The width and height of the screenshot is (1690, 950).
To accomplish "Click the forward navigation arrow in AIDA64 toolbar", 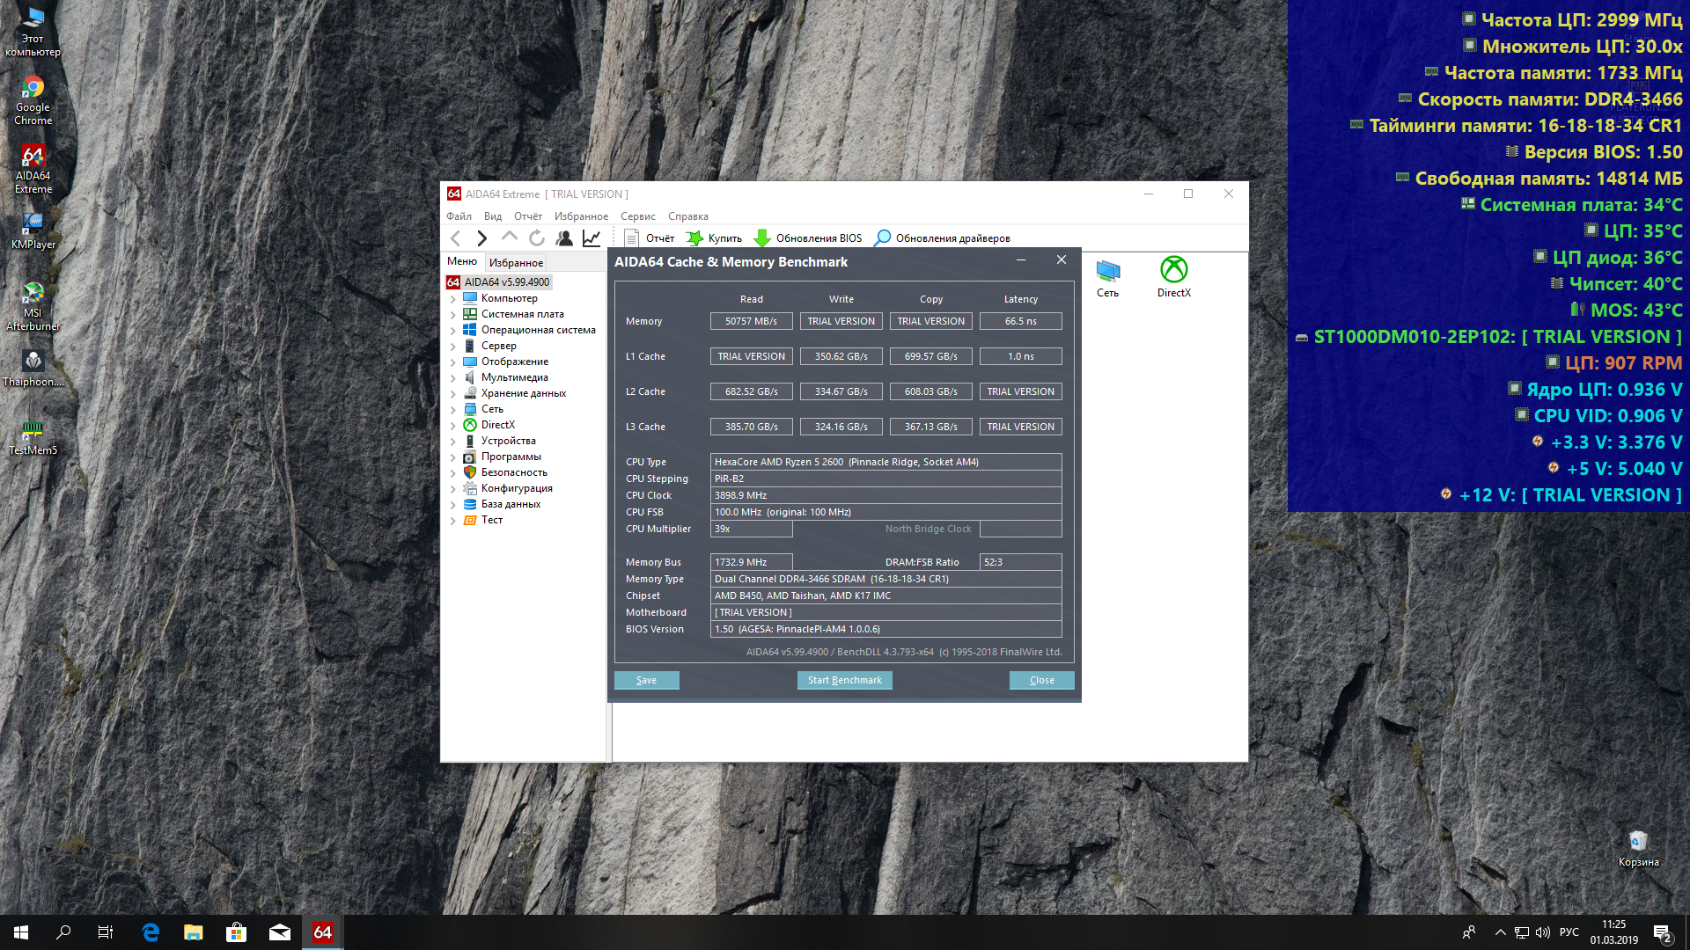I will (481, 237).
